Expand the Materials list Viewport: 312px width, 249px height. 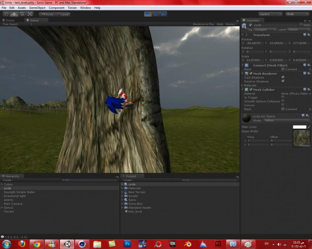tap(243, 85)
